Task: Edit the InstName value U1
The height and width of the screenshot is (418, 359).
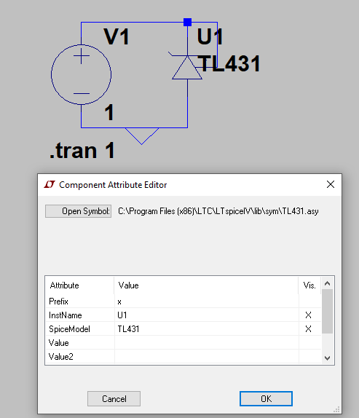Action: coord(207,315)
